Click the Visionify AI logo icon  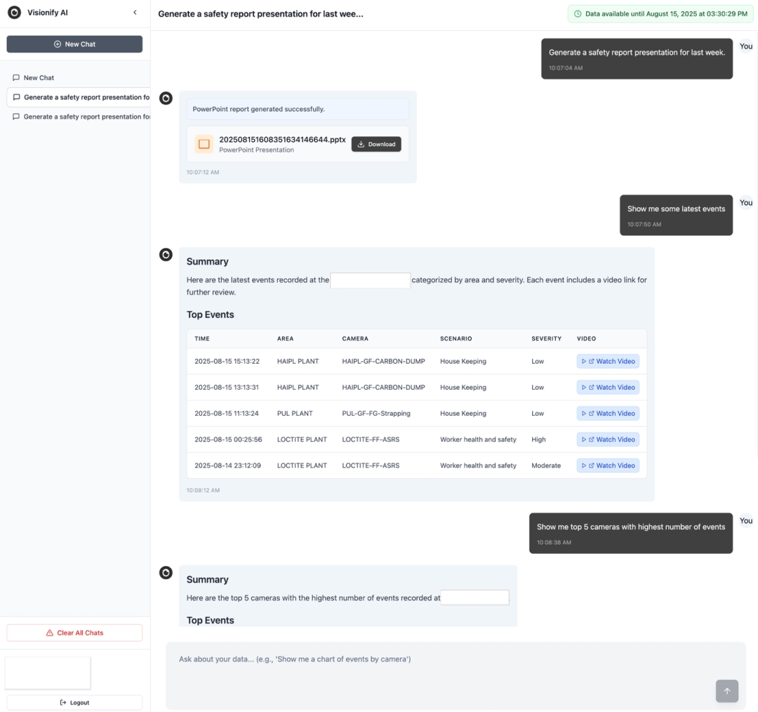15,12
